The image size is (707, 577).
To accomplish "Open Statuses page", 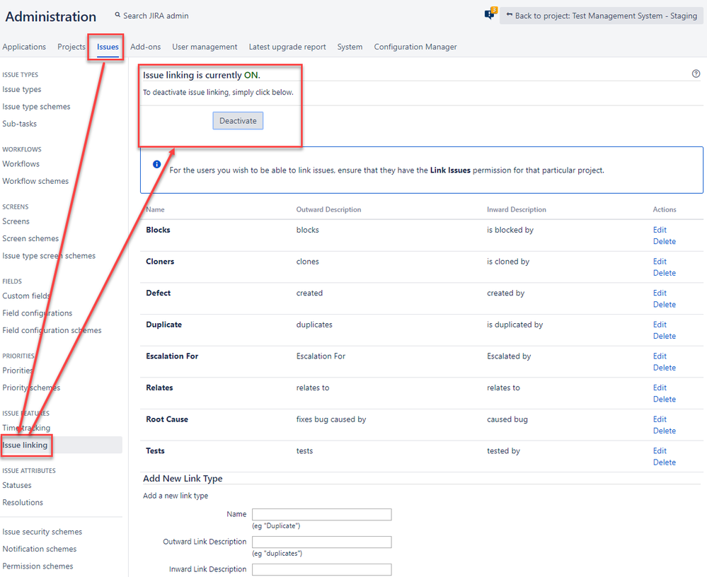I will tap(17, 485).
